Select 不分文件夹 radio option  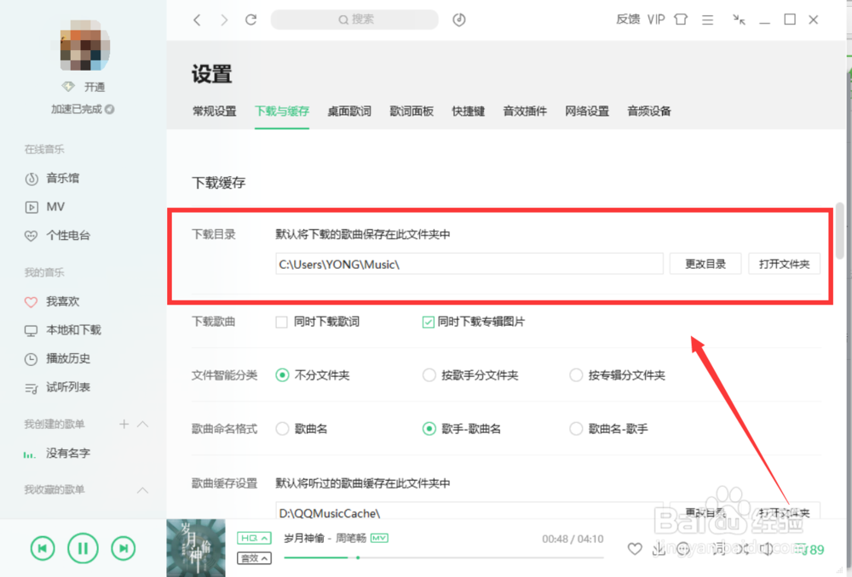pyautogui.click(x=282, y=375)
